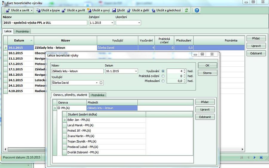
Task: Click the Název field in the lesson dialog
Action: click(77, 71)
